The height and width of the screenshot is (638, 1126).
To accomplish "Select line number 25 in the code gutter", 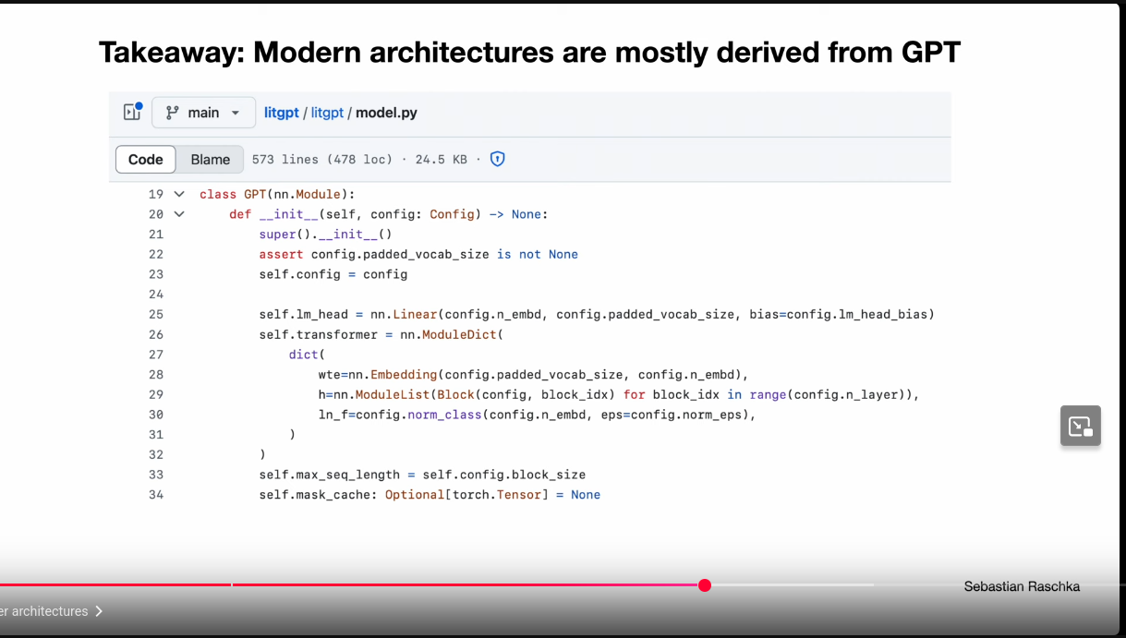I will [155, 315].
